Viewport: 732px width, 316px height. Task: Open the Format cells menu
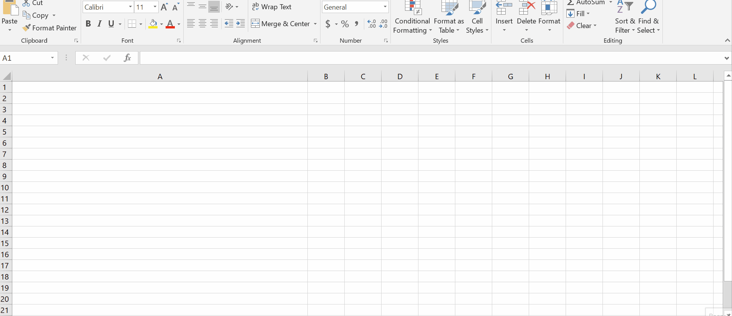(x=549, y=17)
